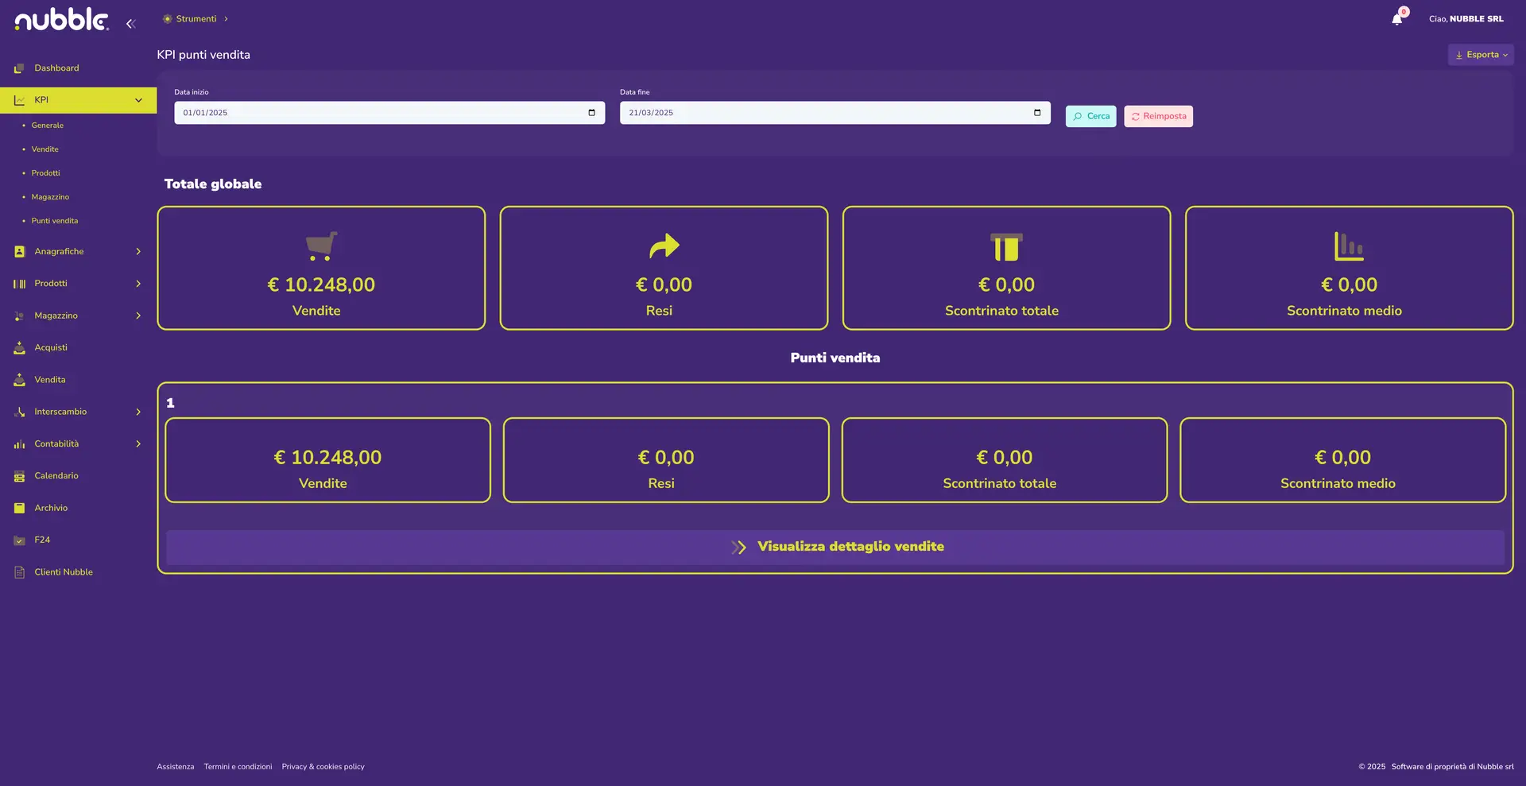Screen dimensions: 1526x786
Task: Click the Anagrafiche contact icon
Action: [x=19, y=252]
